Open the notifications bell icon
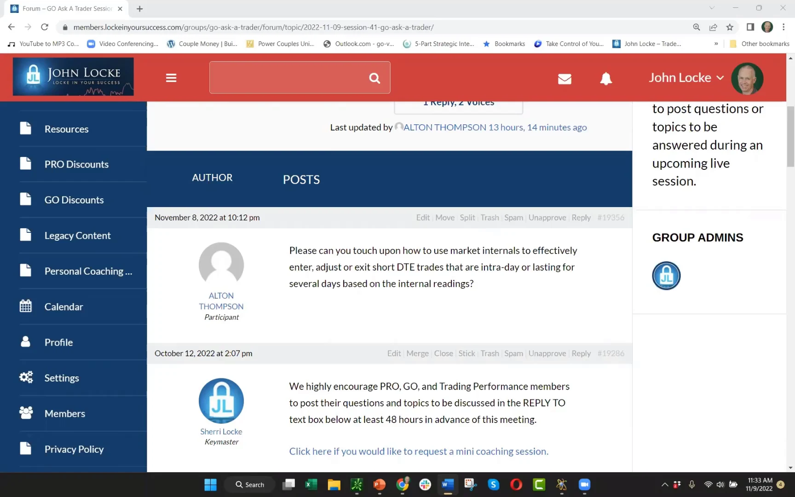The image size is (795, 497). [x=606, y=79]
